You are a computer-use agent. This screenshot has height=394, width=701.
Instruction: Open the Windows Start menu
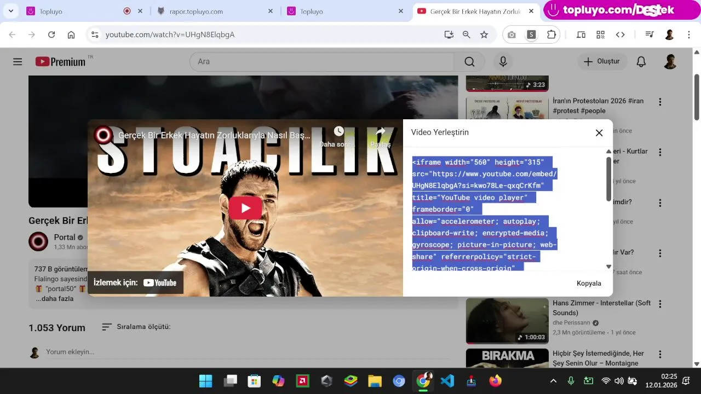(x=206, y=381)
